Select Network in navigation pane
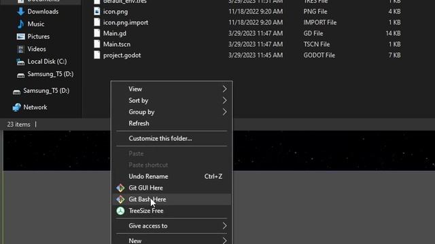The width and height of the screenshot is (435, 244). 35,107
